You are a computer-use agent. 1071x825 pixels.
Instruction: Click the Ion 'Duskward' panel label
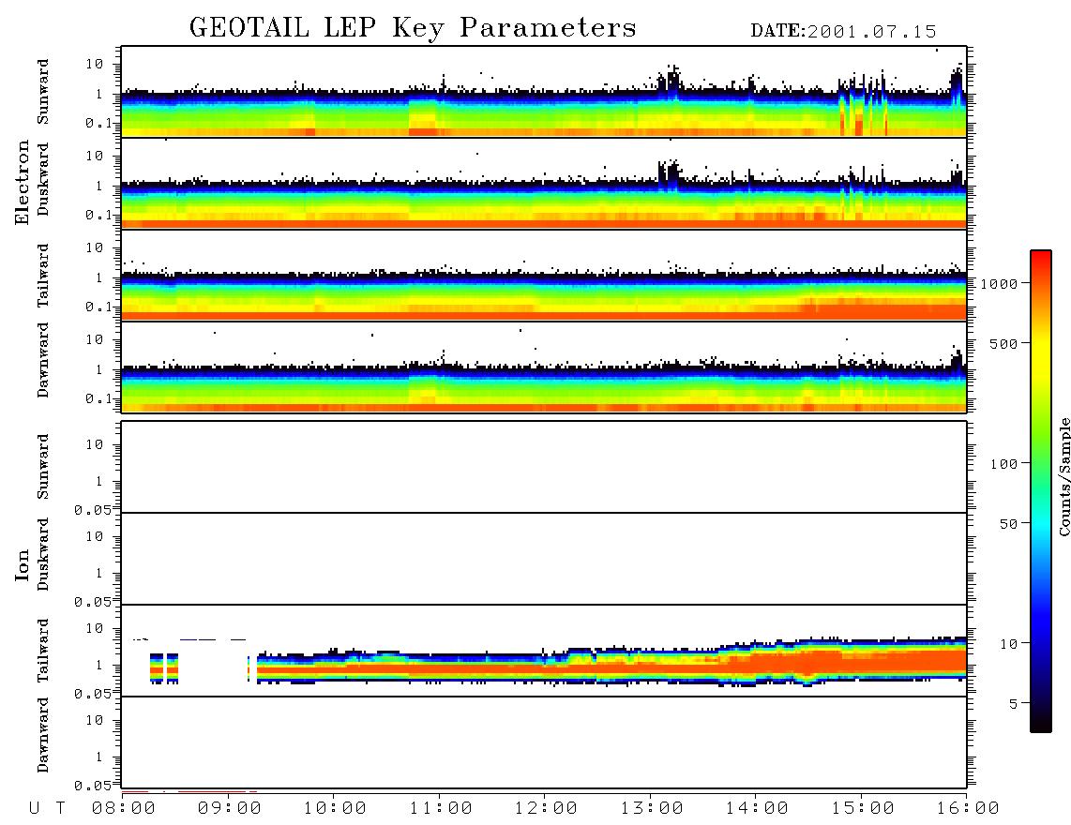(43, 555)
